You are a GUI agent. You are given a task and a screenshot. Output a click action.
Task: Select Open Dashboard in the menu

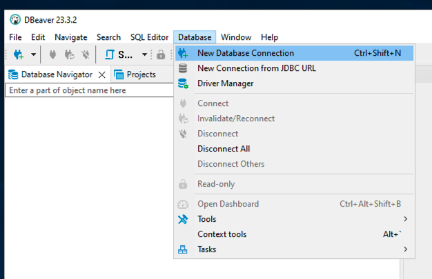pyautogui.click(x=294, y=204)
